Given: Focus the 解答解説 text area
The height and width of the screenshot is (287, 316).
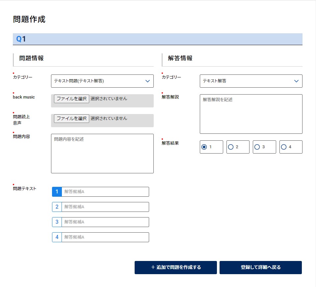Looking at the screenshot, I should tap(251, 114).
